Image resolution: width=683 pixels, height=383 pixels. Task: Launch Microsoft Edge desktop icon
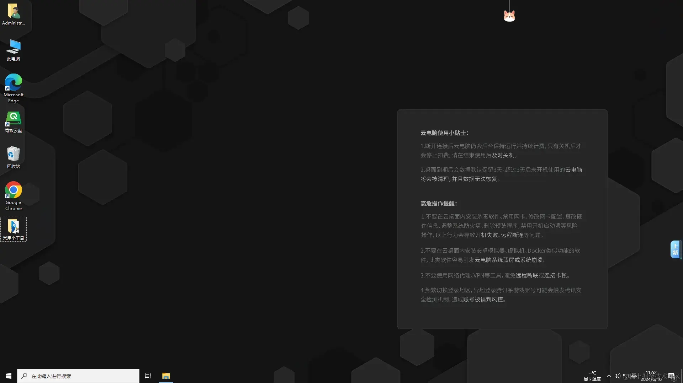13,85
